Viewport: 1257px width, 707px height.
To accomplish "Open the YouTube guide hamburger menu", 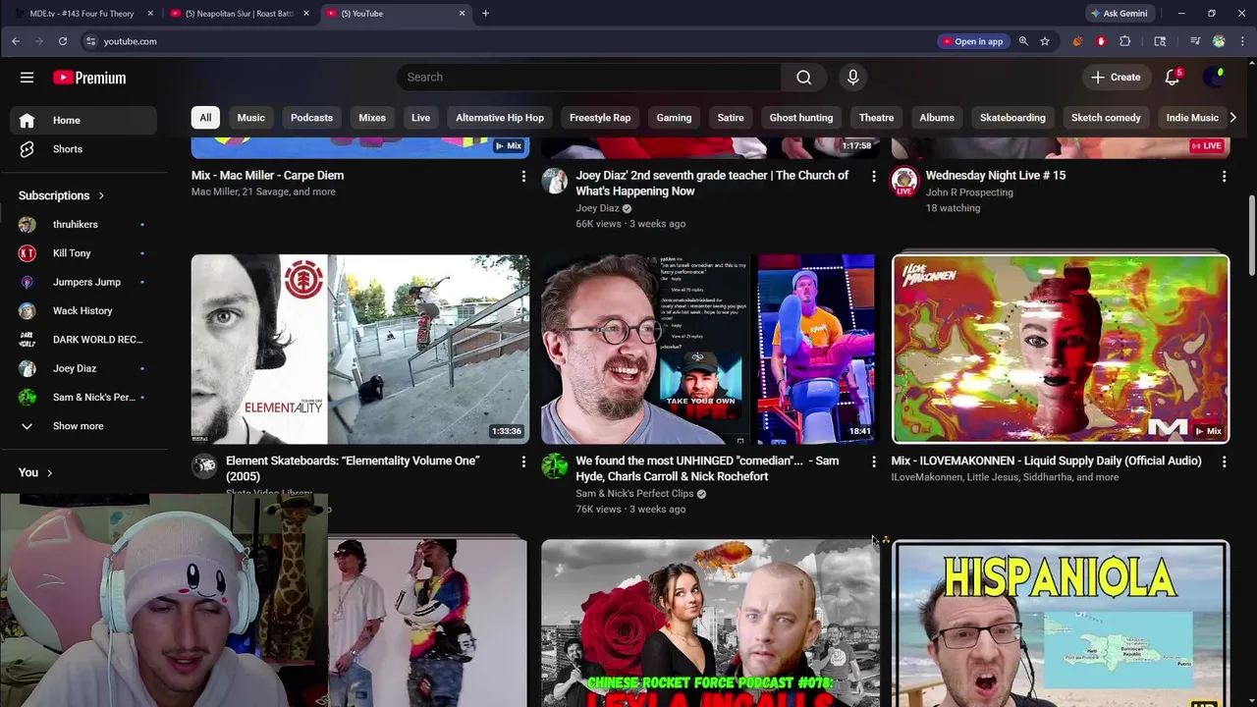I will tap(27, 78).
